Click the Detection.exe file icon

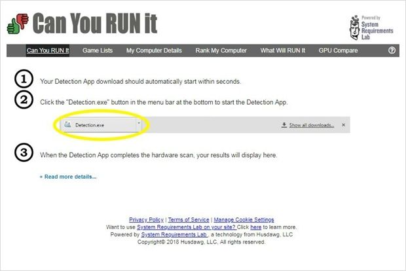coord(67,125)
